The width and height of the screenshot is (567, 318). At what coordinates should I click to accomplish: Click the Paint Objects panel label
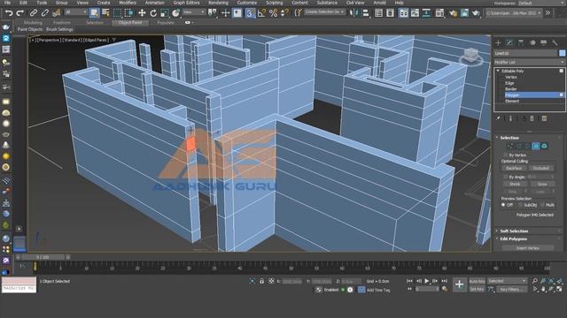coord(30,29)
